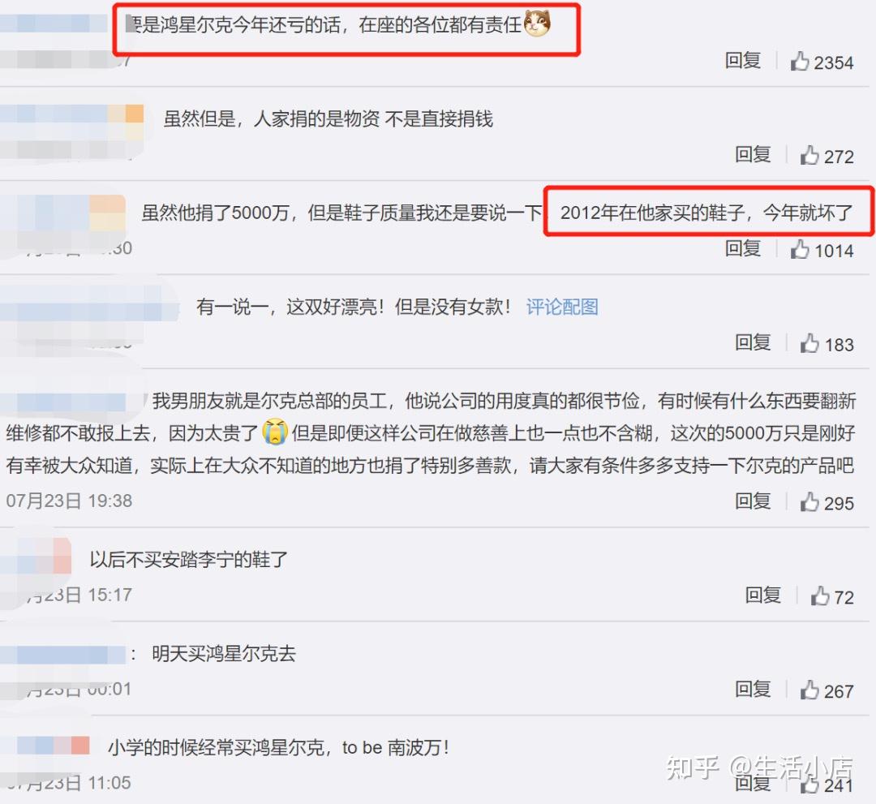
Task: Click comment text 以后不买安踏李宁的鞋了
Action: click(x=189, y=559)
